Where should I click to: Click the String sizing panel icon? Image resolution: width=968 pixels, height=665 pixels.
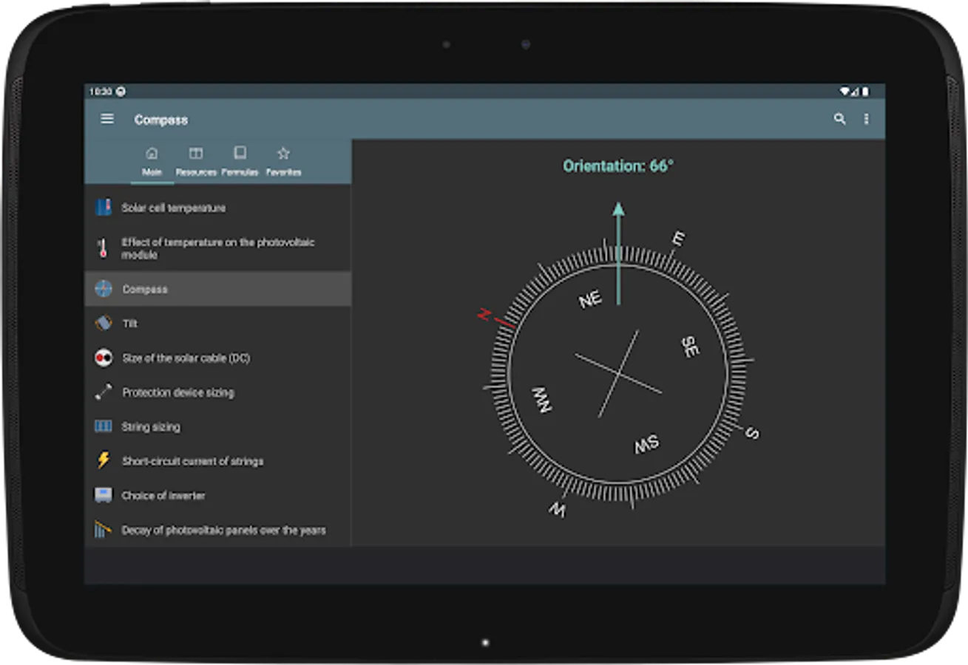point(104,426)
